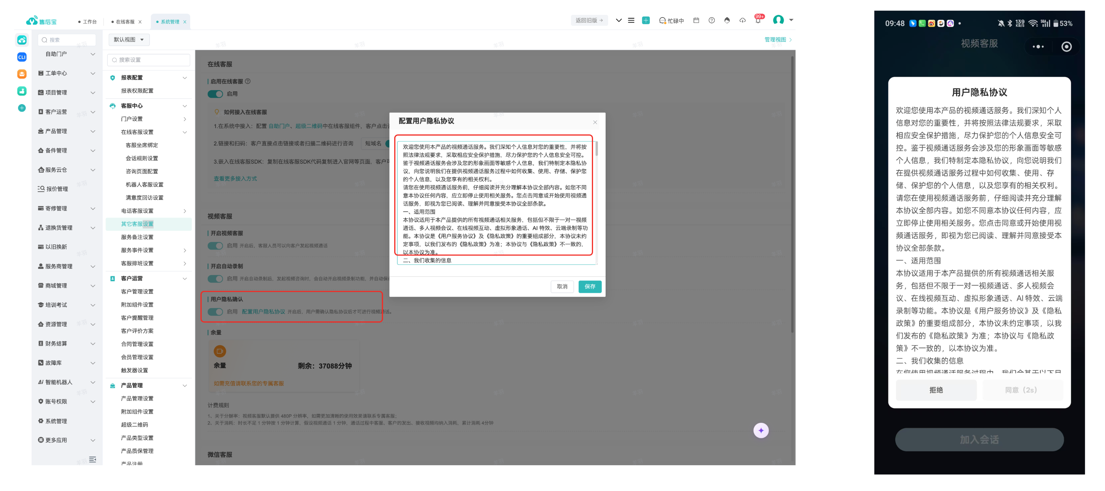Click the left sidebar 搜索 field

pyautogui.click(x=66, y=40)
